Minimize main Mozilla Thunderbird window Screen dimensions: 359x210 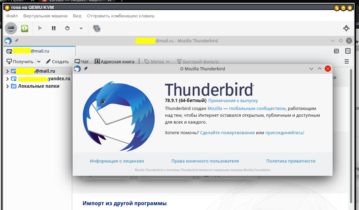coord(333,41)
